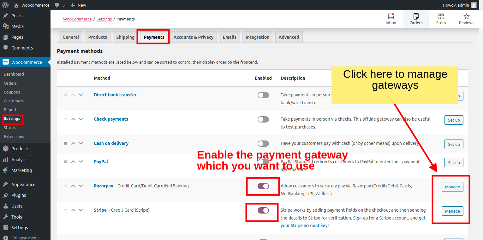Viewport: 483px width, 240px height.
Task: Click drag handle icon for PayPal row
Action: (x=66, y=162)
